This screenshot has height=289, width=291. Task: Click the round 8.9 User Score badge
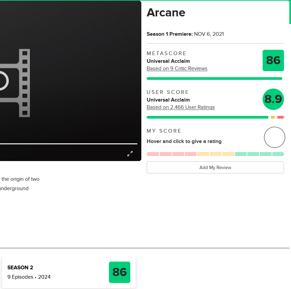point(273,99)
